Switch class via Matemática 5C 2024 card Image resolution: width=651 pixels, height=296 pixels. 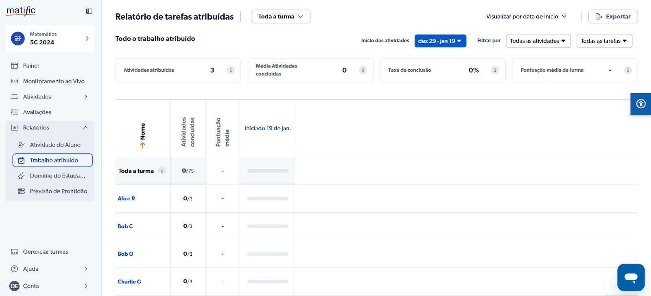50,38
